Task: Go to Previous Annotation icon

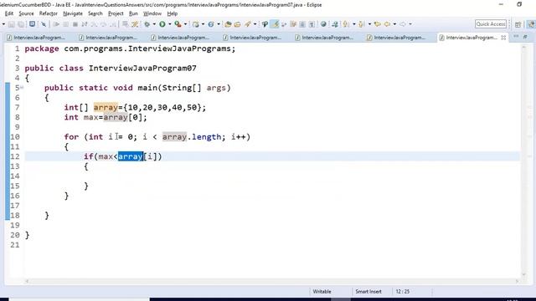Action: [361, 24]
